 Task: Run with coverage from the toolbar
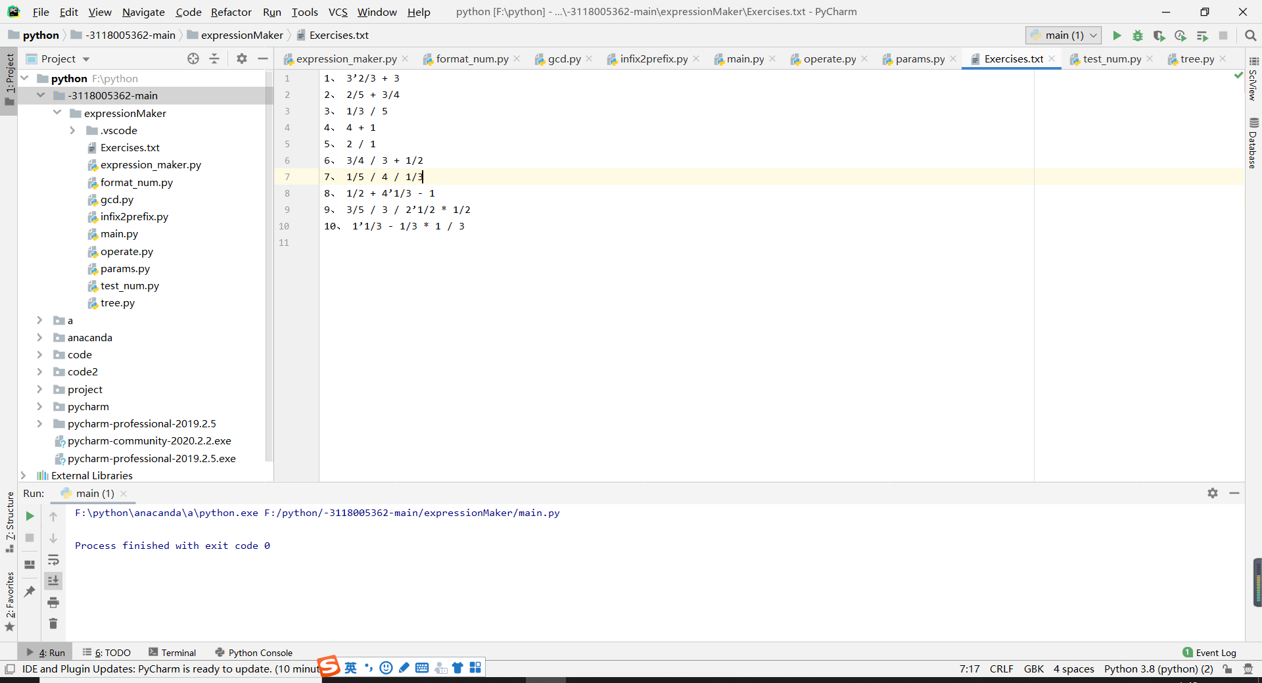tap(1159, 35)
